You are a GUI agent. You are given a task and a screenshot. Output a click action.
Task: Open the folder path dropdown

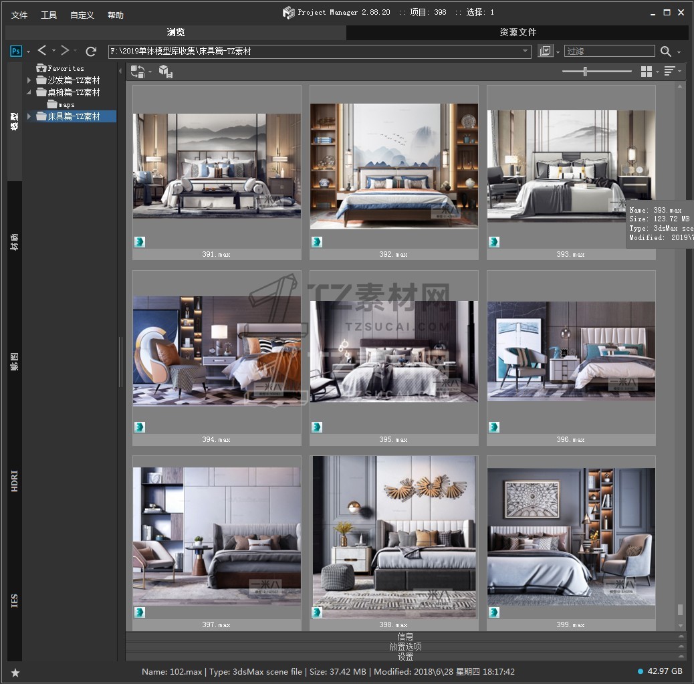tap(526, 51)
